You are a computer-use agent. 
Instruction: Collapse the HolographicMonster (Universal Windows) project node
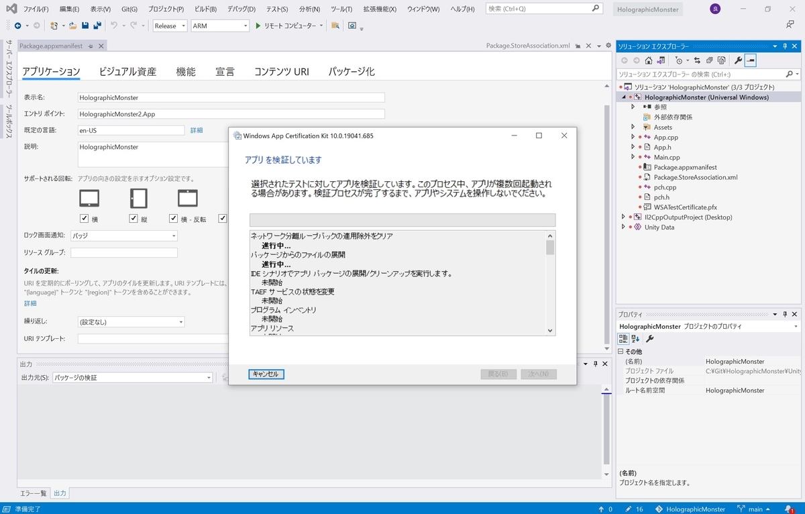click(x=623, y=97)
